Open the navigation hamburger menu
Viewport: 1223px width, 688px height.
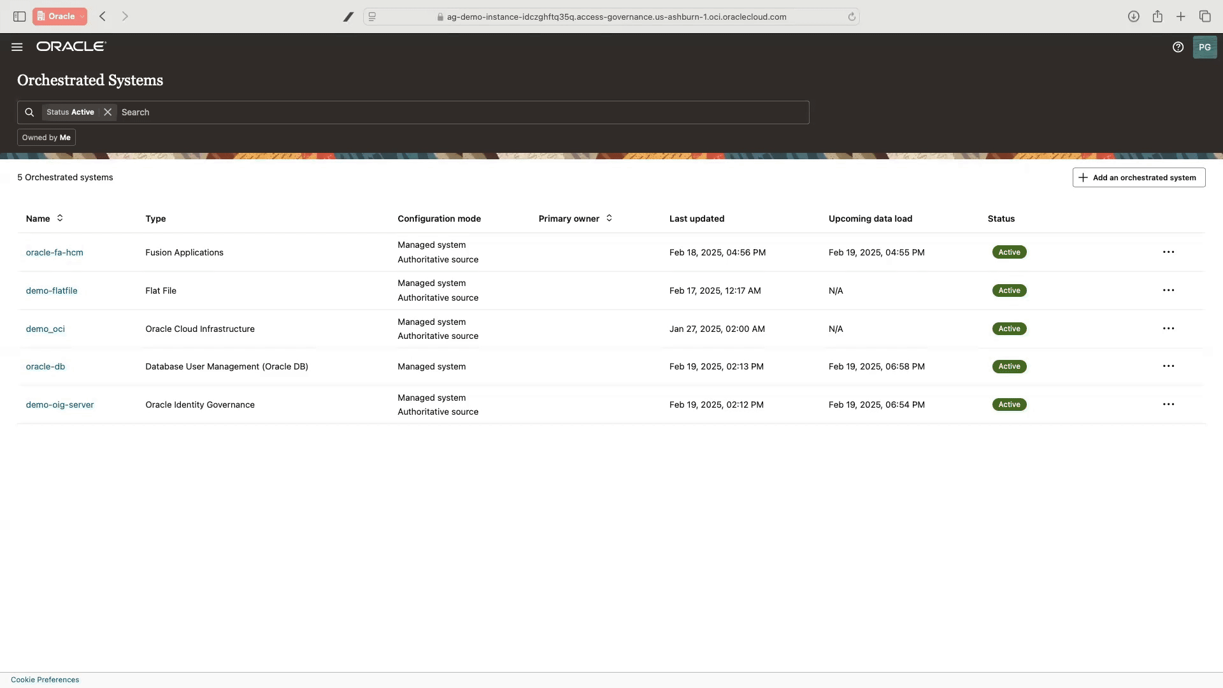[x=17, y=47]
